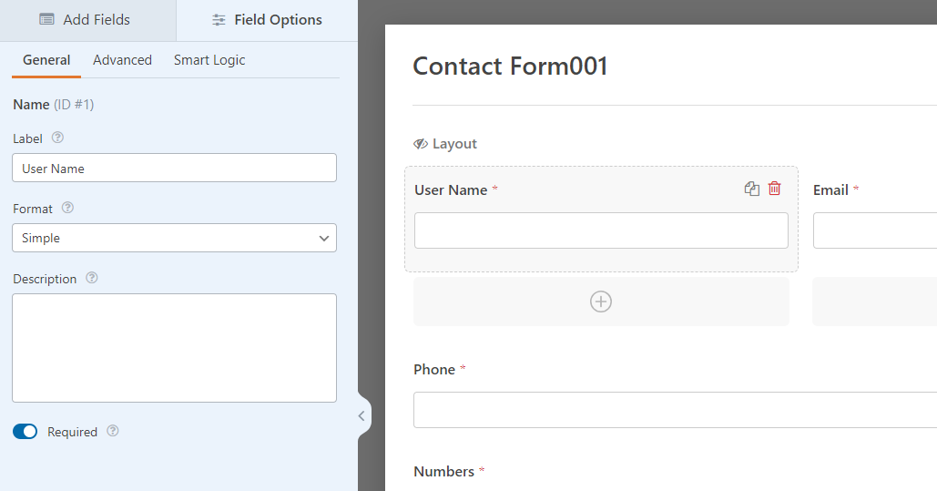The image size is (937, 491).
Task: Delete the User Name field via trash icon
Action: pos(775,189)
